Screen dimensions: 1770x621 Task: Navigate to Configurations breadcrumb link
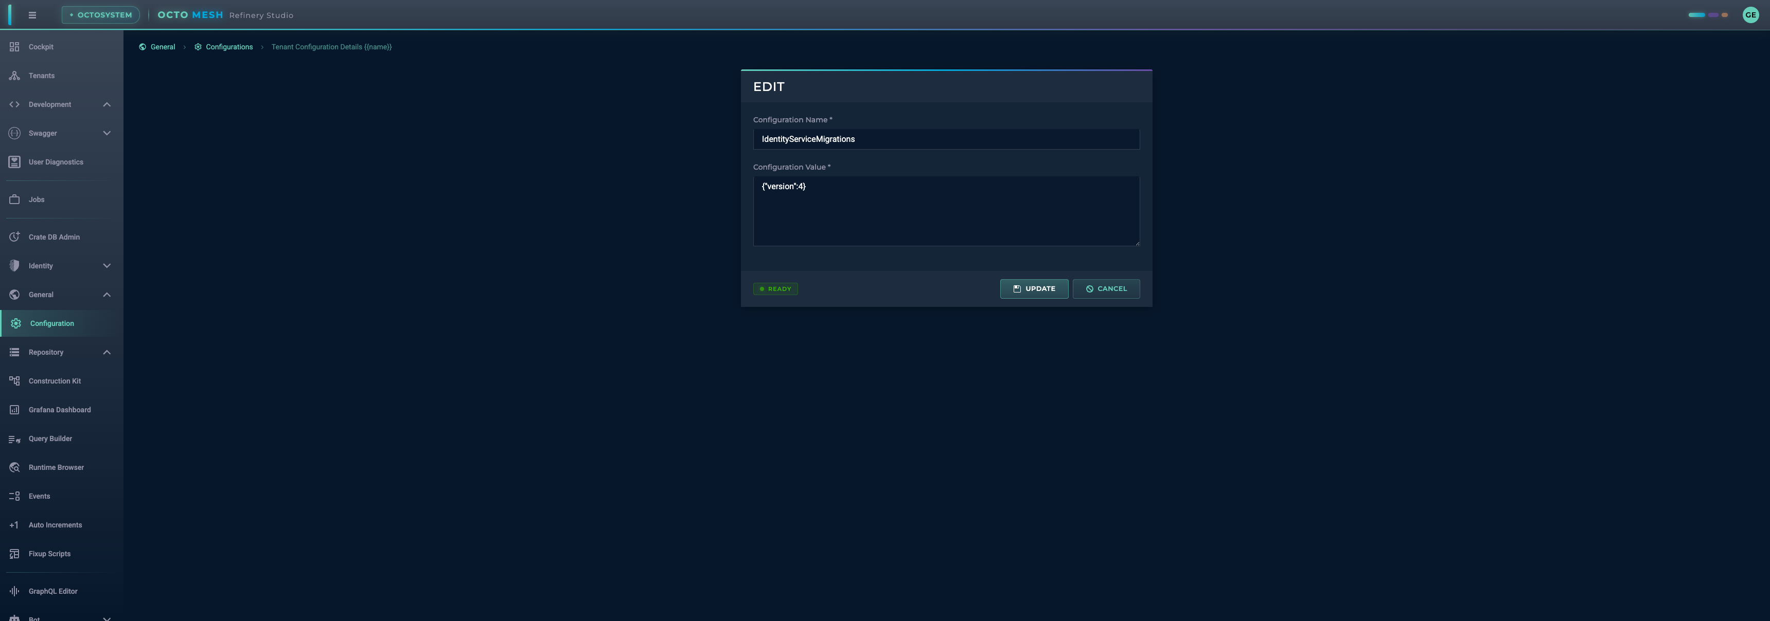(x=229, y=47)
